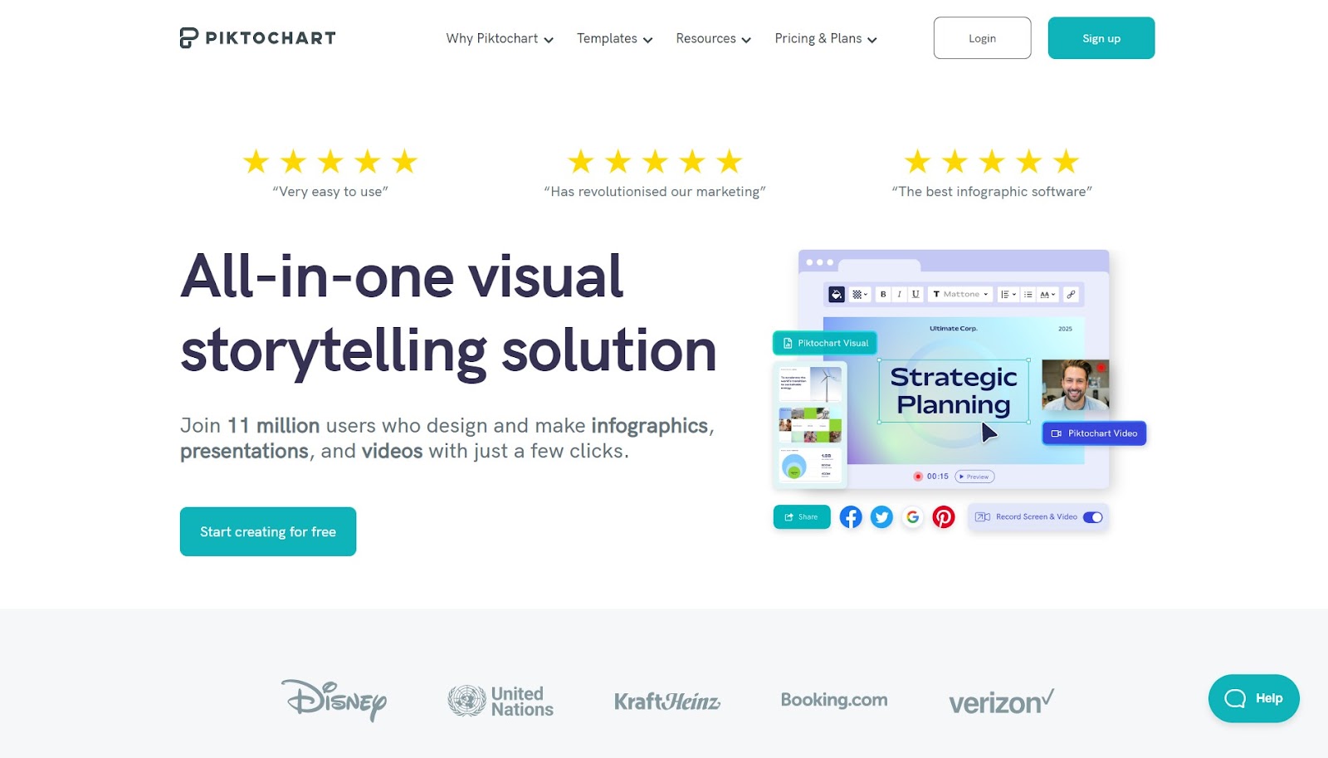Click the Sign up button

(x=1101, y=38)
